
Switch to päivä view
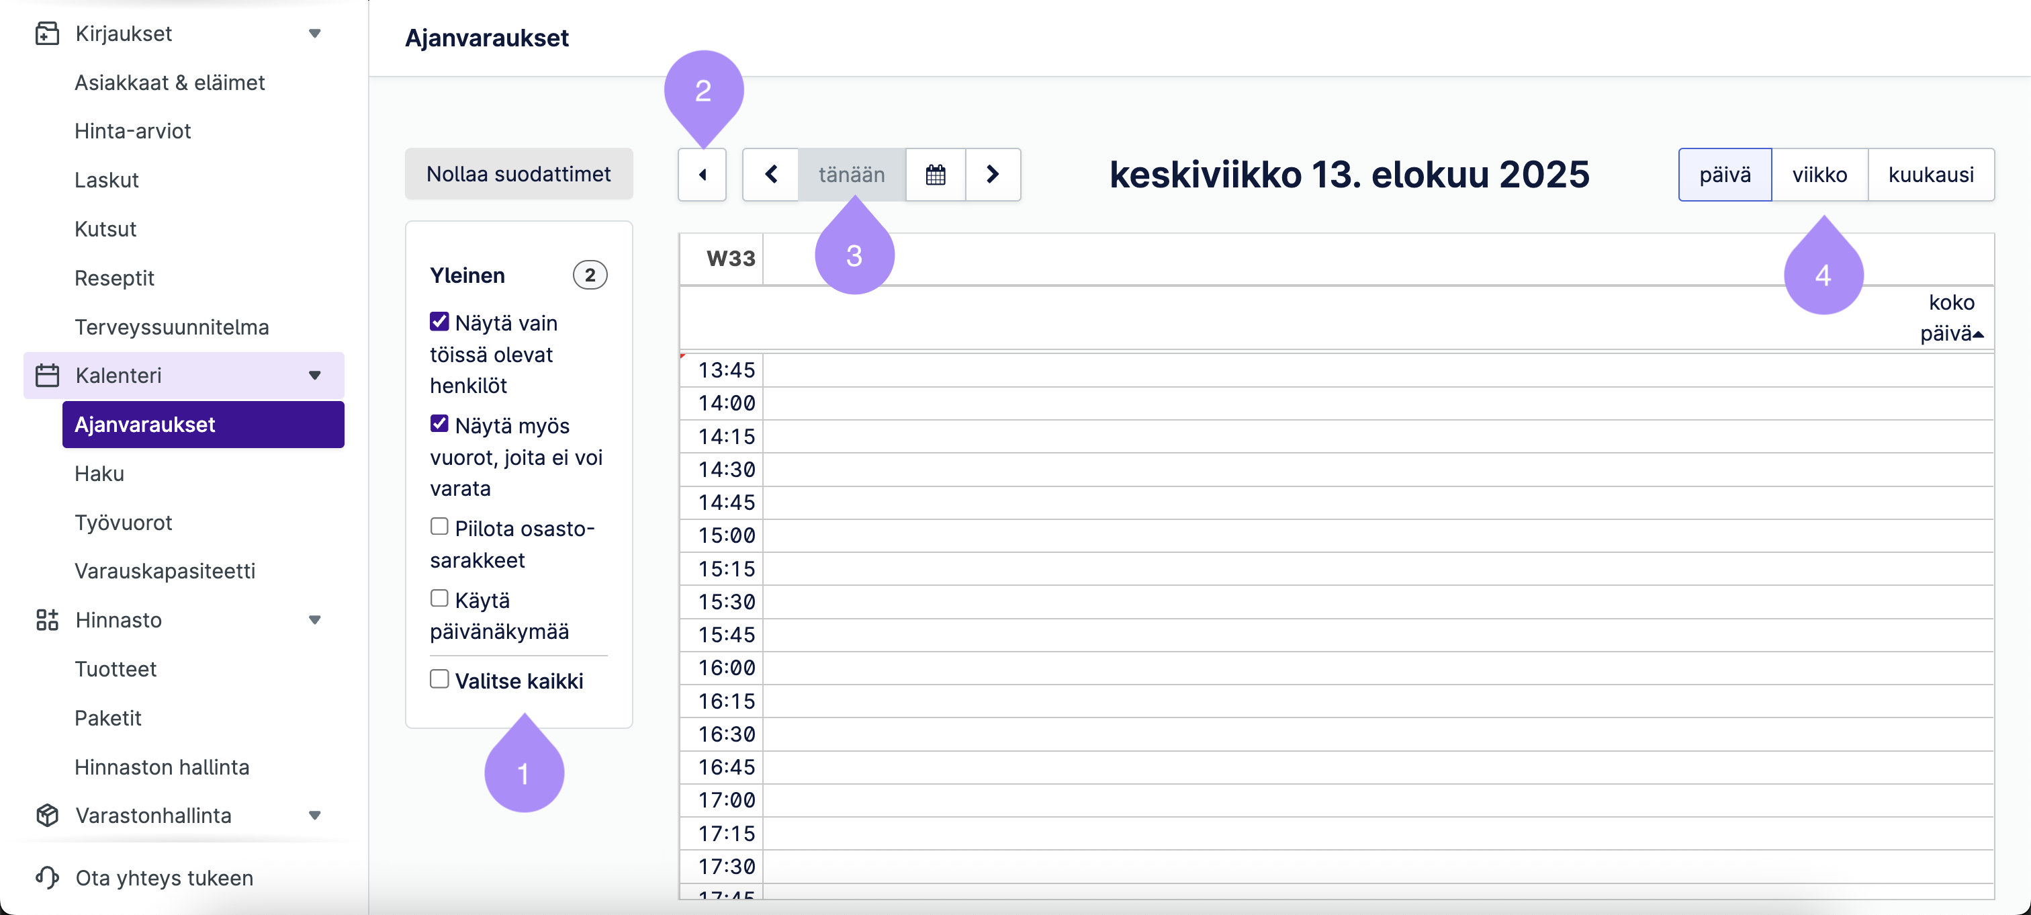(x=1724, y=174)
